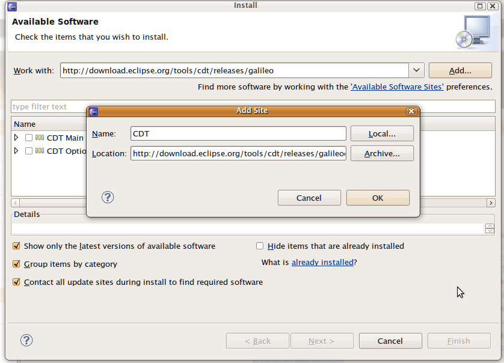Uncheck Contact all update sites during install

click(17, 282)
